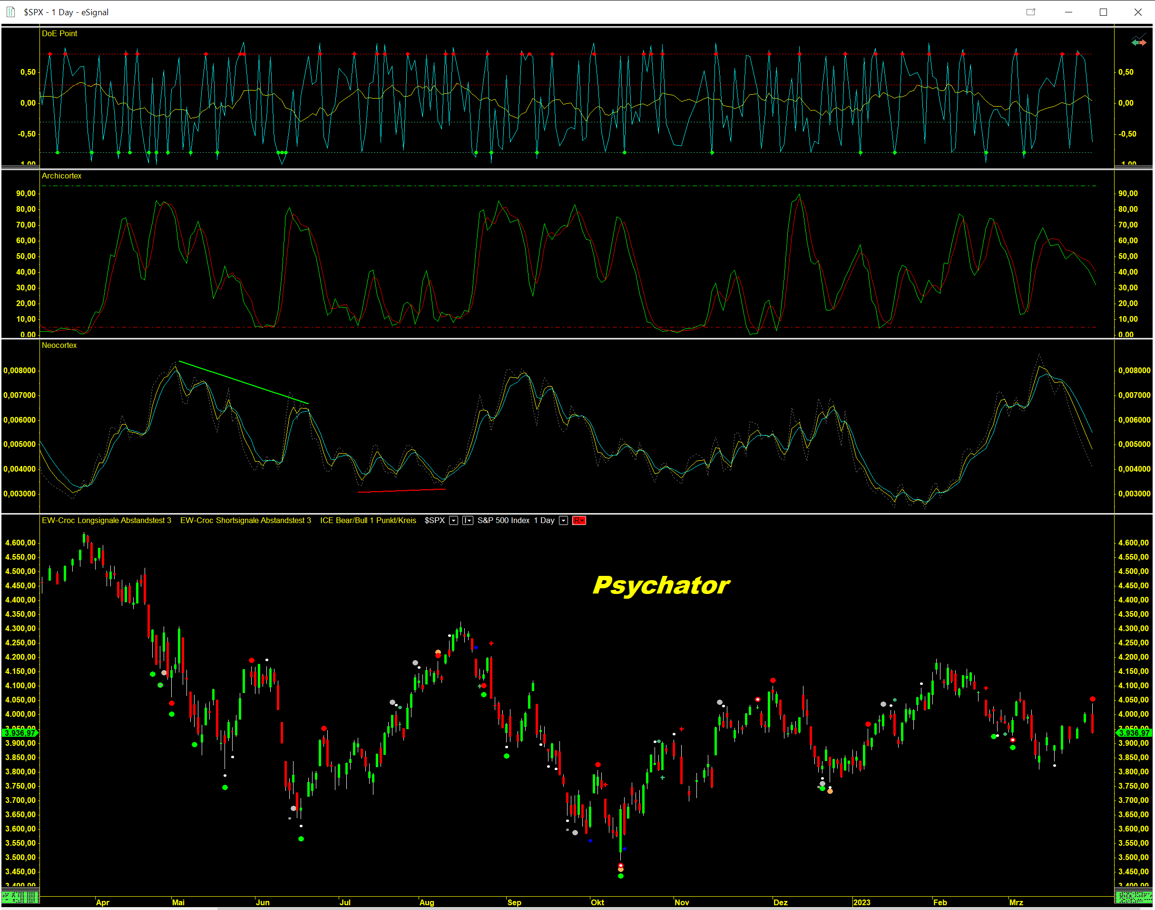
Task: Click the red R button on price panel
Action: pyautogui.click(x=579, y=521)
